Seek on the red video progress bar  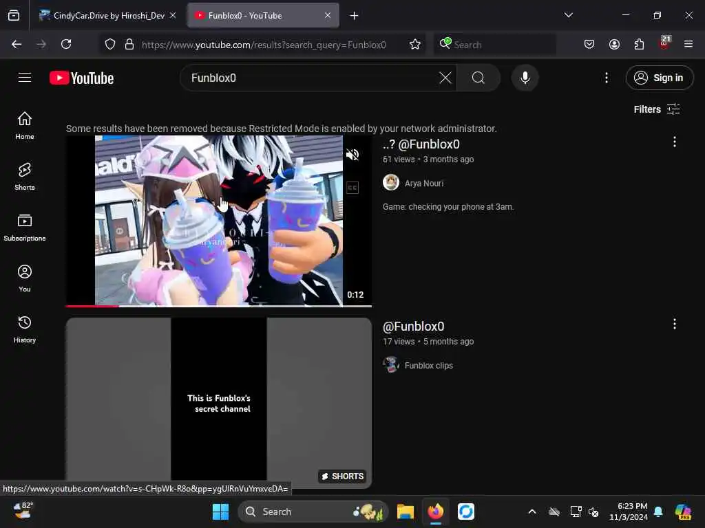coord(218,306)
